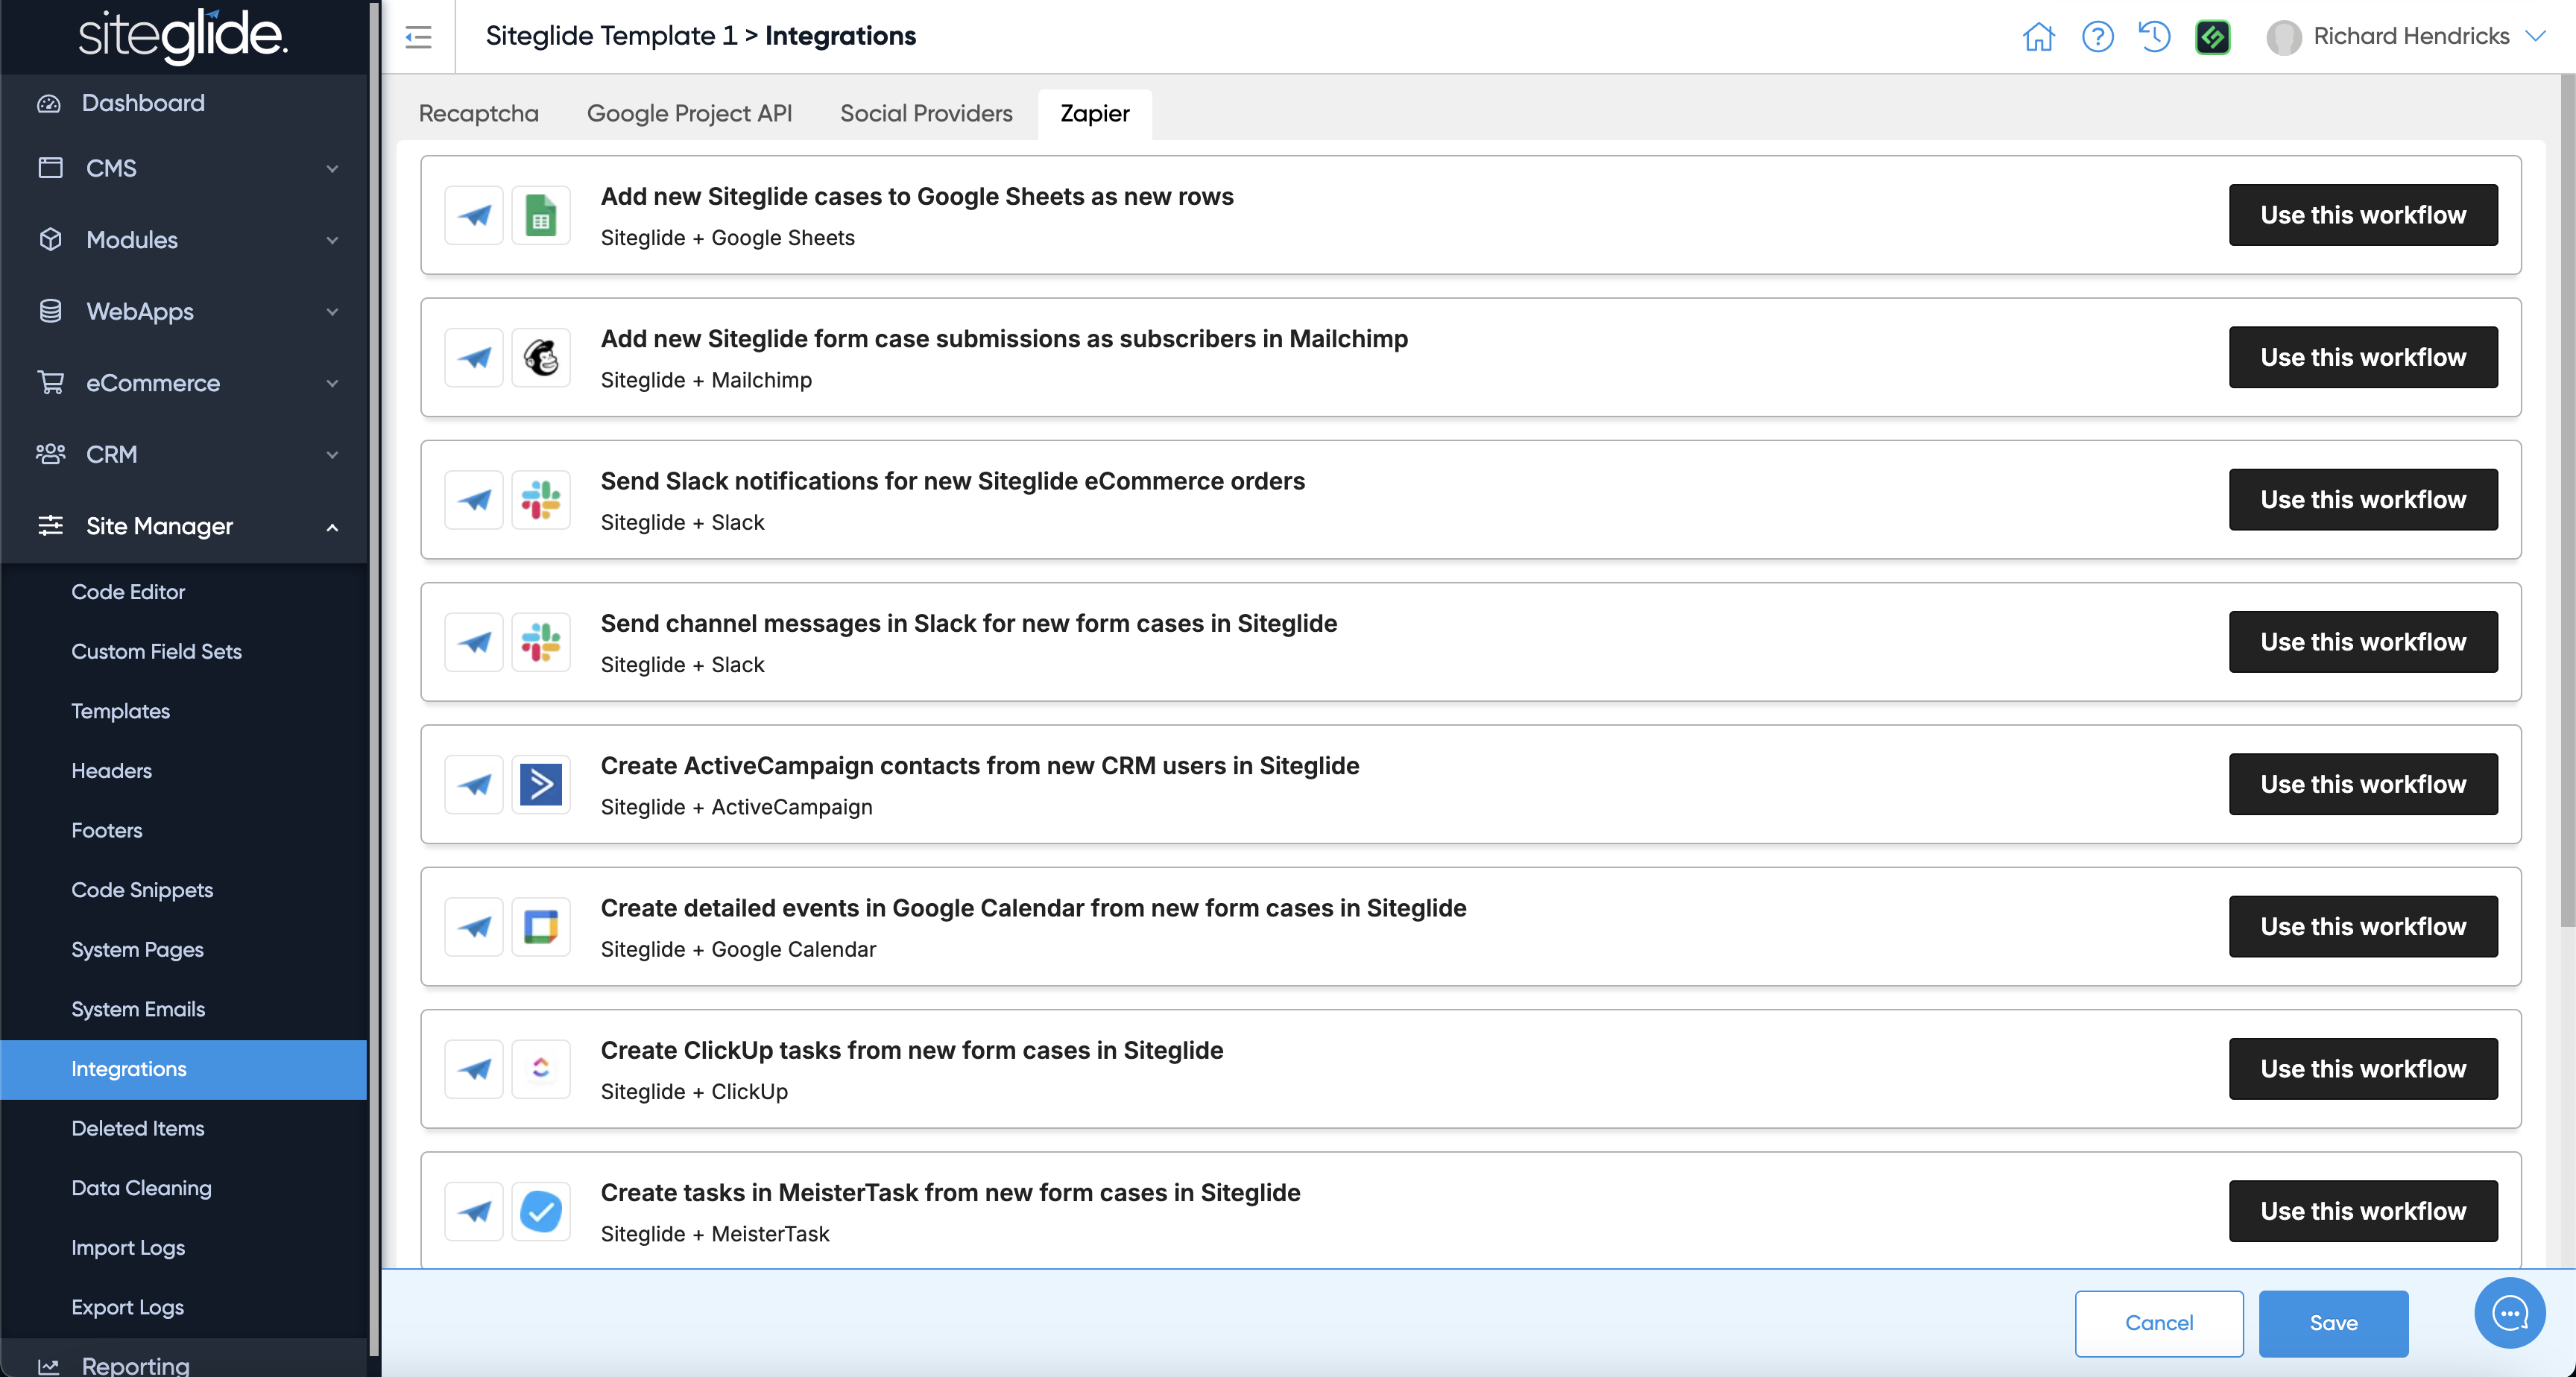Click the history clock icon
The image size is (2576, 1377).
click(2154, 37)
